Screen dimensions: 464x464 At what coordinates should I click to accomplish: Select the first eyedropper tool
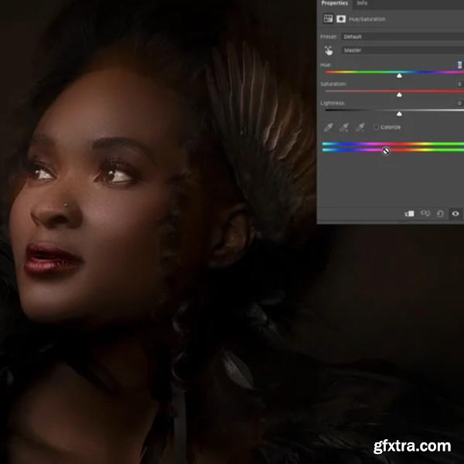(329, 127)
